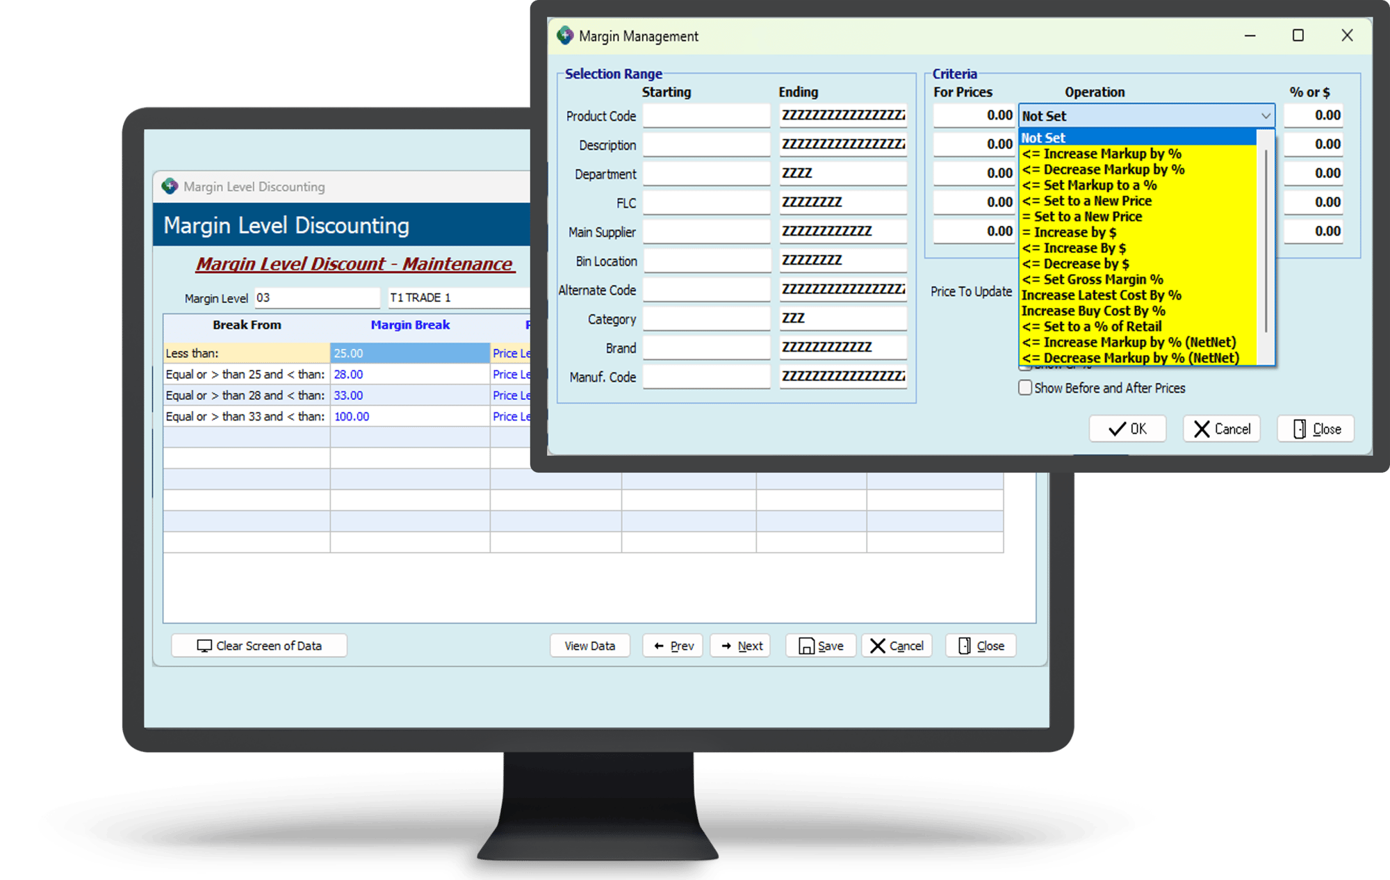Go to next record with Next
The image size is (1390, 880).
(741, 646)
